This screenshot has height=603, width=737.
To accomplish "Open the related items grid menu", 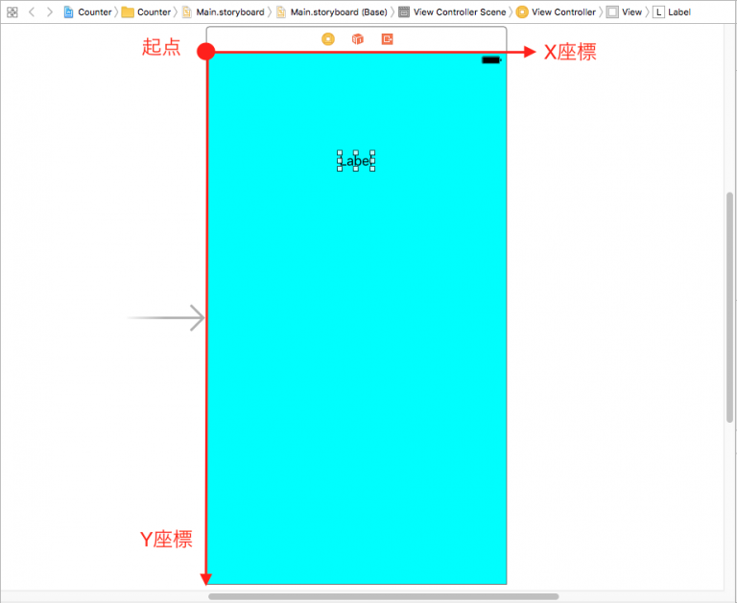I will 12,12.
